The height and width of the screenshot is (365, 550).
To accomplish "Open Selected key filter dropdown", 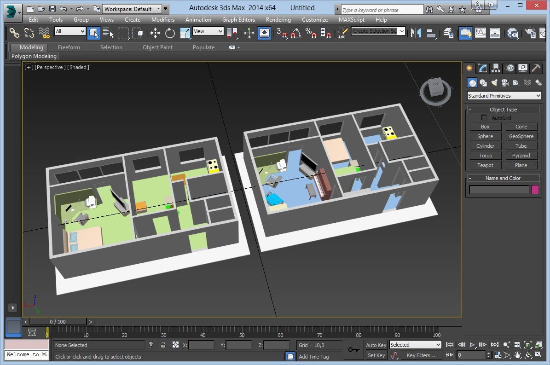I will (x=415, y=345).
